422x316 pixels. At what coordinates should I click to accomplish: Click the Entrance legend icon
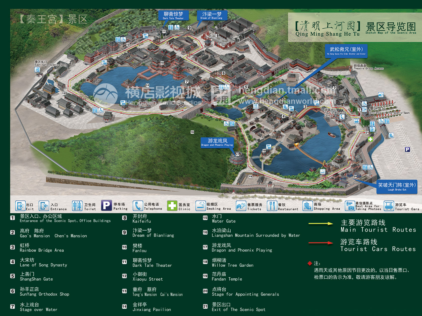[x=44, y=206]
